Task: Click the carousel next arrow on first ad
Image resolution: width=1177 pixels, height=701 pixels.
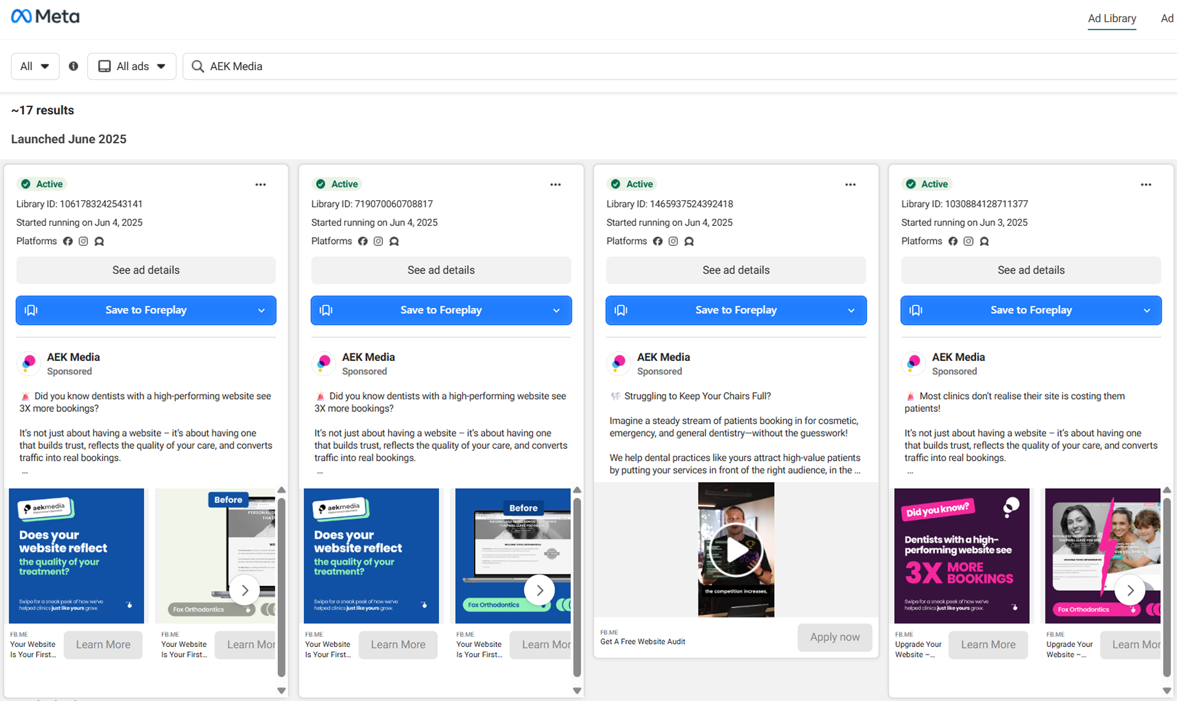Action: coord(245,590)
